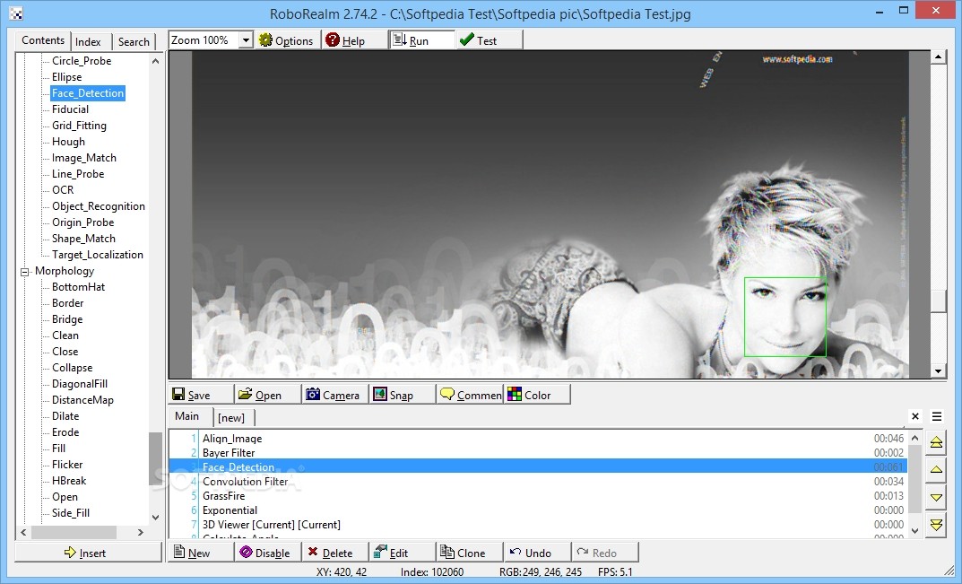The image size is (962, 584).
Task: Click the Redo button
Action: click(604, 553)
